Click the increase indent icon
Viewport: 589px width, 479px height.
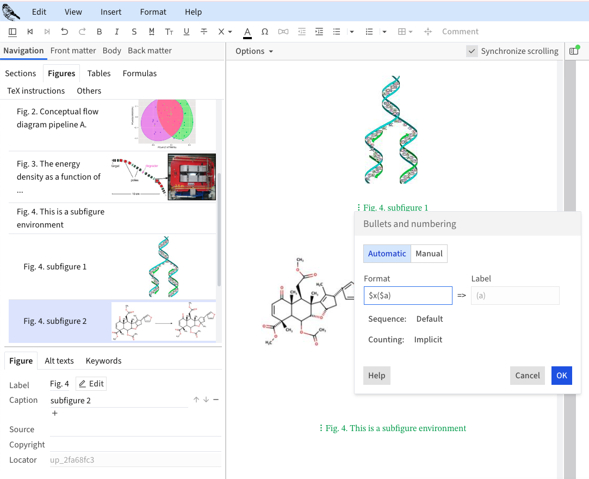click(x=319, y=32)
